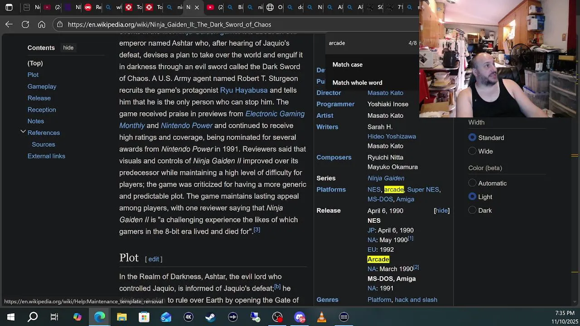
Task: Open the Ryu Hayabusa article link
Action: [x=244, y=90]
